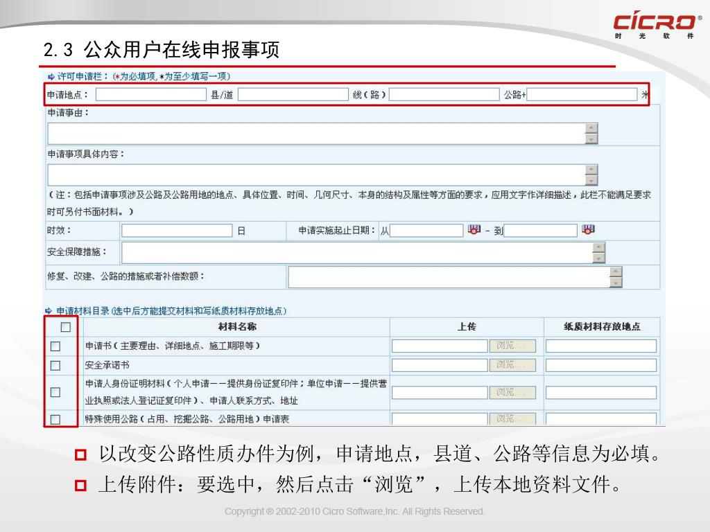
Task: Tick the 申请人身份证明材料 checkbox
Action: pyautogui.click(x=55, y=392)
